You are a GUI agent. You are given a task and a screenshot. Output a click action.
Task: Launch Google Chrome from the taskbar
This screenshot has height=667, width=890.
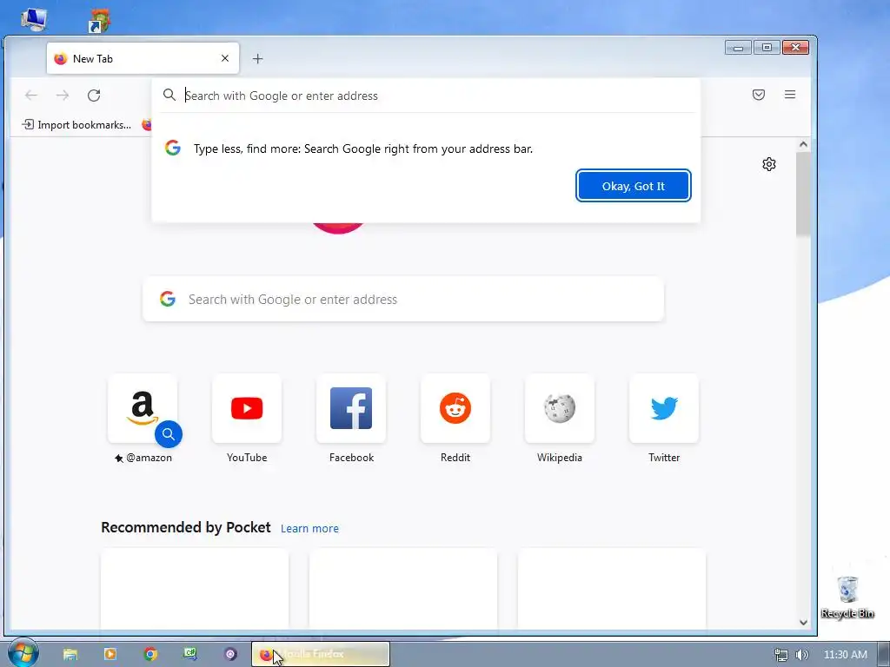[150, 654]
